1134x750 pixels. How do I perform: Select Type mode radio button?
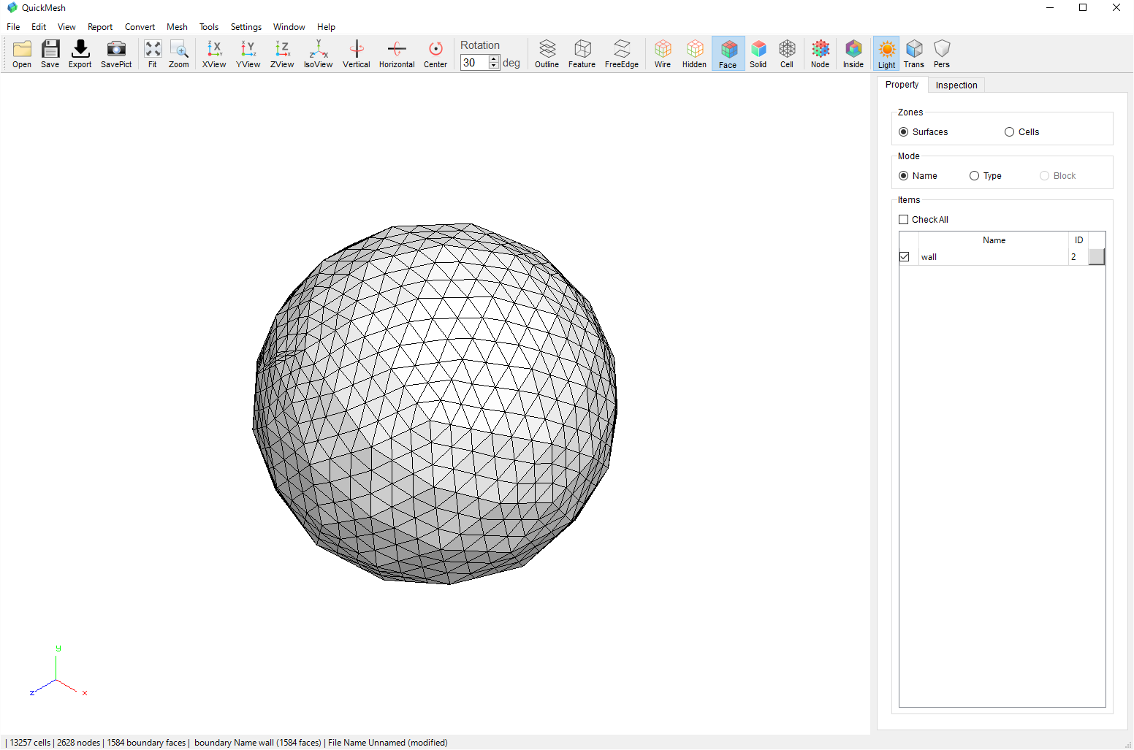[974, 176]
